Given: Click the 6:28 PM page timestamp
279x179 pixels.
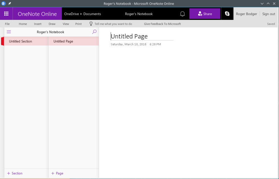Looking at the screenshot, I should (x=155, y=44).
